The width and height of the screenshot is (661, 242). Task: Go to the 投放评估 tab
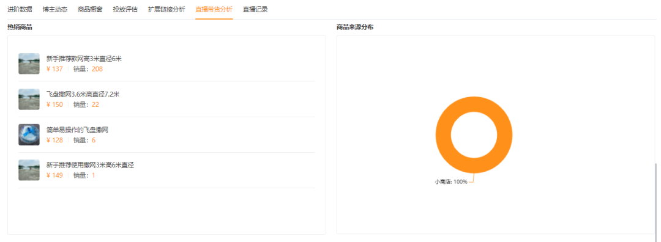click(125, 9)
